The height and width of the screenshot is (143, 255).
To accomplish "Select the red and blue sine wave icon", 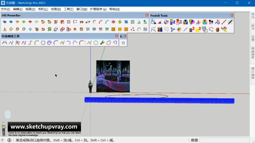I will tap(211, 29).
